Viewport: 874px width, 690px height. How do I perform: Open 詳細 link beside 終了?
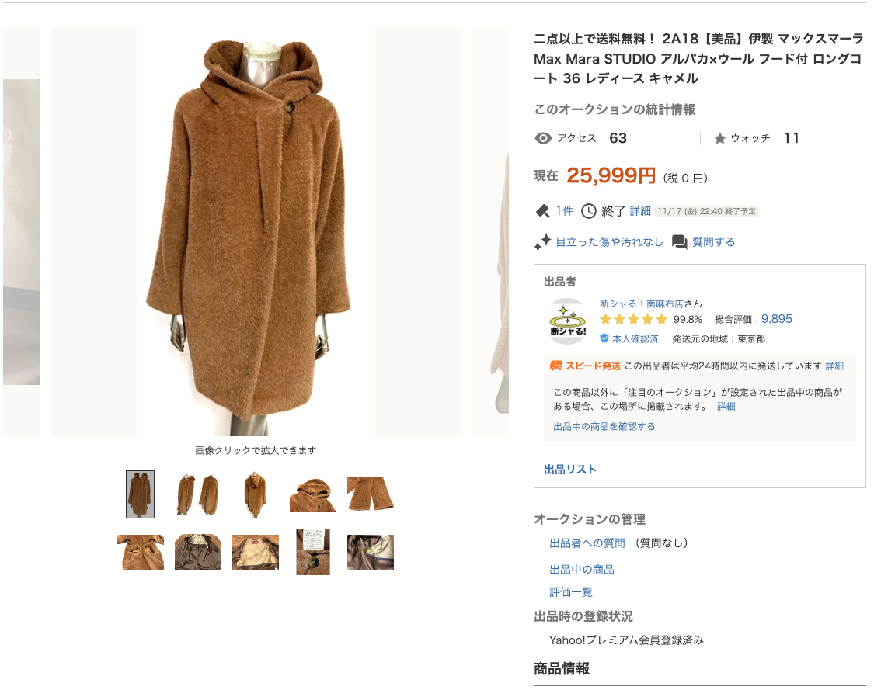640,211
